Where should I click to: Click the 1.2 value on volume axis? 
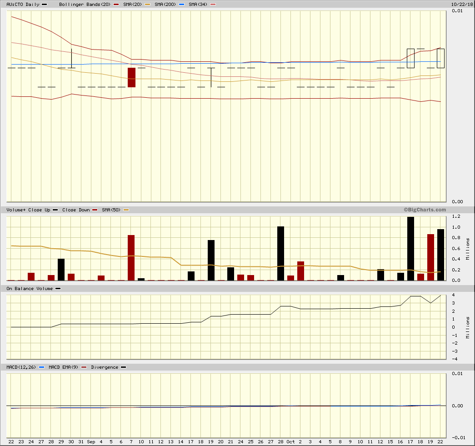tap(456, 216)
